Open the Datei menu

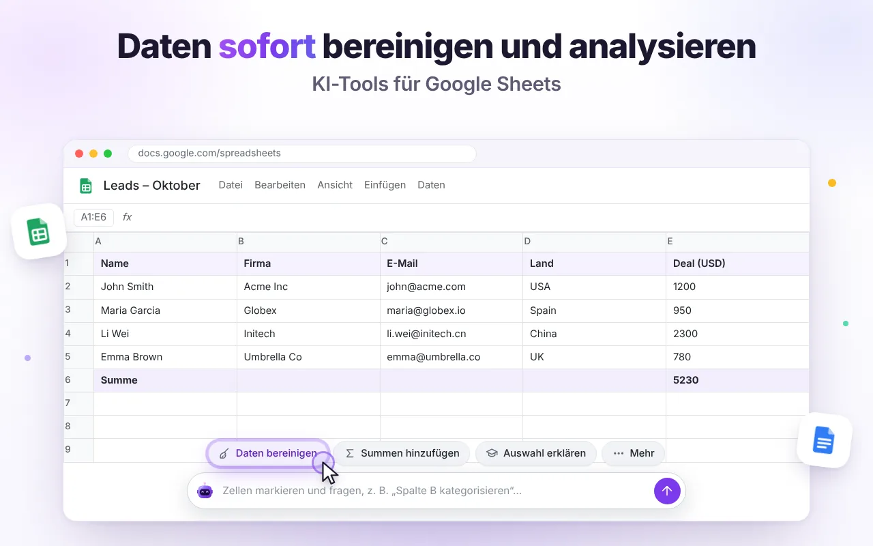tap(231, 185)
